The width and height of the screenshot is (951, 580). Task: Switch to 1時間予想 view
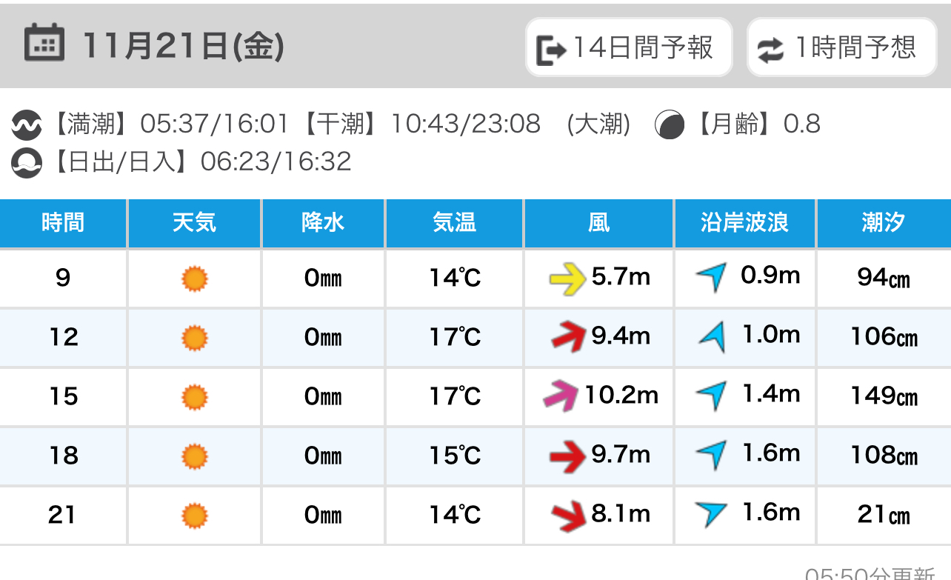point(842,47)
